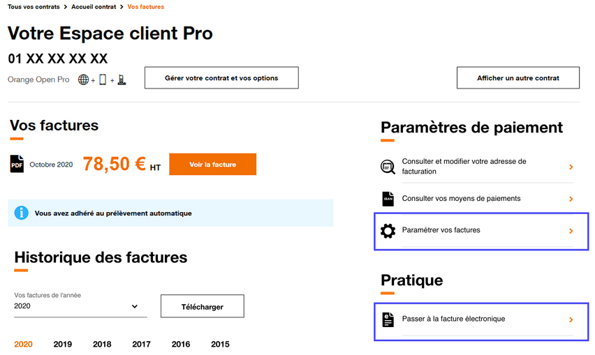
Task: Click the PDF icon for October 2020 invoice
Action: [x=17, y=164]
